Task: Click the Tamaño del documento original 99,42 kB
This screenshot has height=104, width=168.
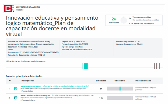Action: coord(26,55)
